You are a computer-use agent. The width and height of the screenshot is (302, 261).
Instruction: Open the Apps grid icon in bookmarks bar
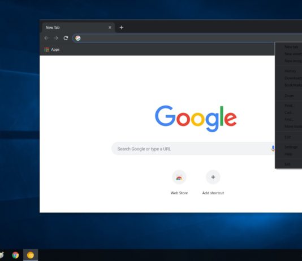46,50
